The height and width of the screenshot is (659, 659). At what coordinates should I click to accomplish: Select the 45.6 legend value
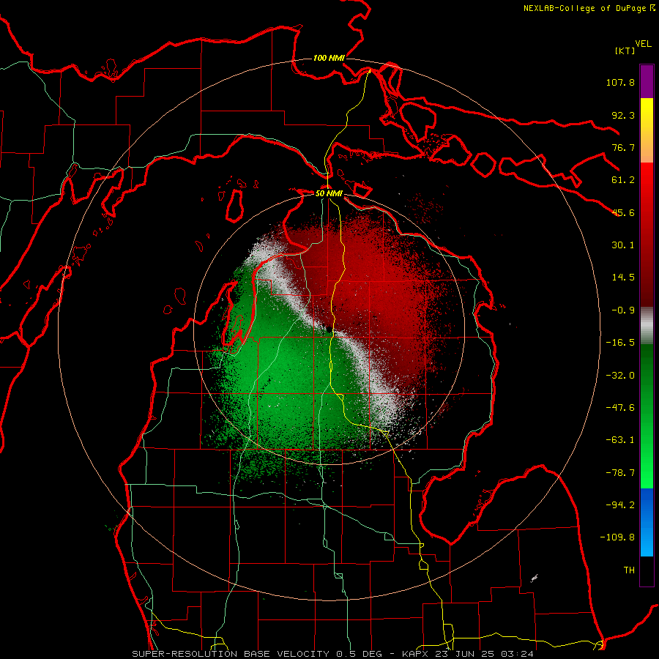[623, 212]
